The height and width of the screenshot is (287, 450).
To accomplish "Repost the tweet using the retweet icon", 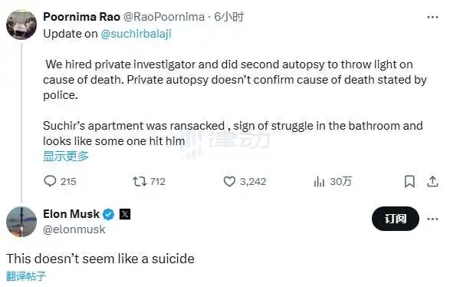I will (x=140, y=181).
